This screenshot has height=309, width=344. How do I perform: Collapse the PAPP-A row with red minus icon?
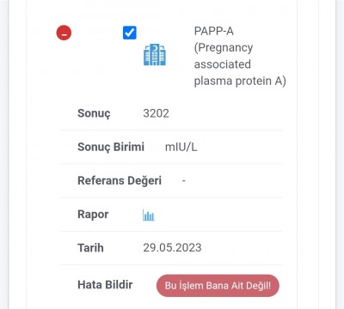[64, 33]
